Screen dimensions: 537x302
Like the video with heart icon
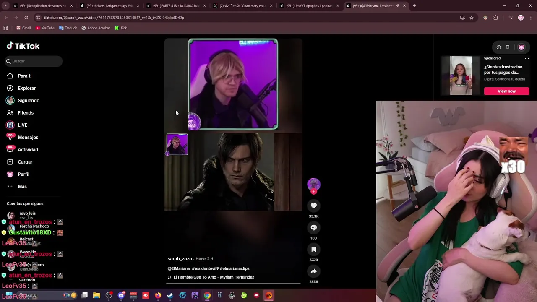tap(314, 206)
